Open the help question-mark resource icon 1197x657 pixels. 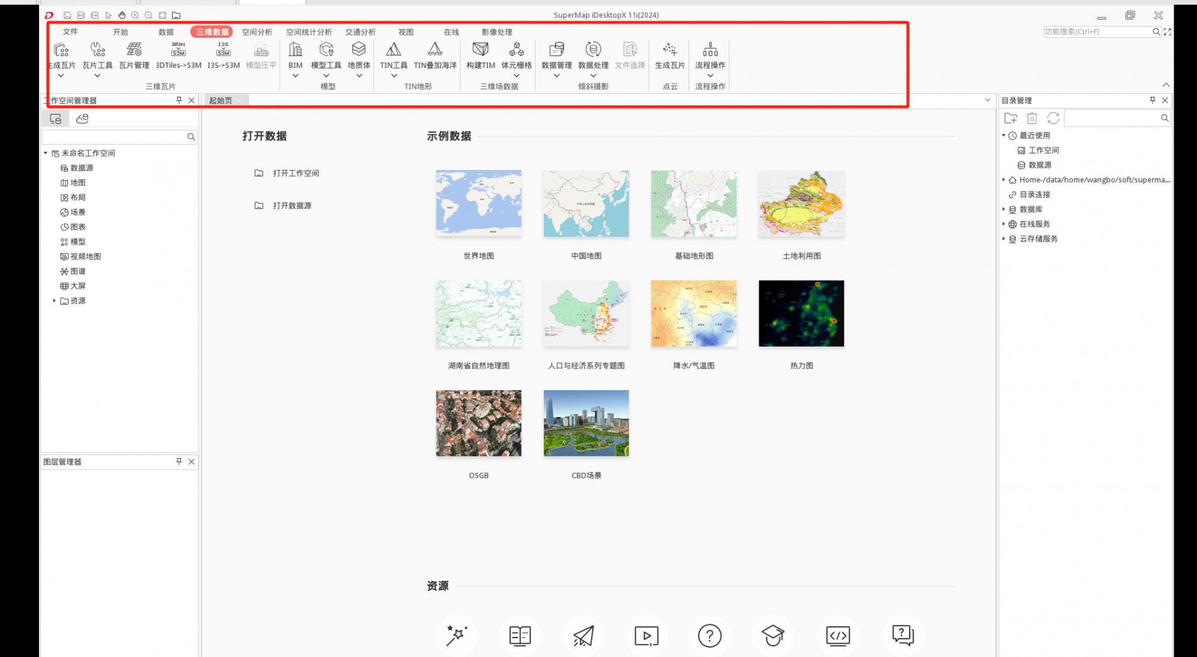click(710, 636)
